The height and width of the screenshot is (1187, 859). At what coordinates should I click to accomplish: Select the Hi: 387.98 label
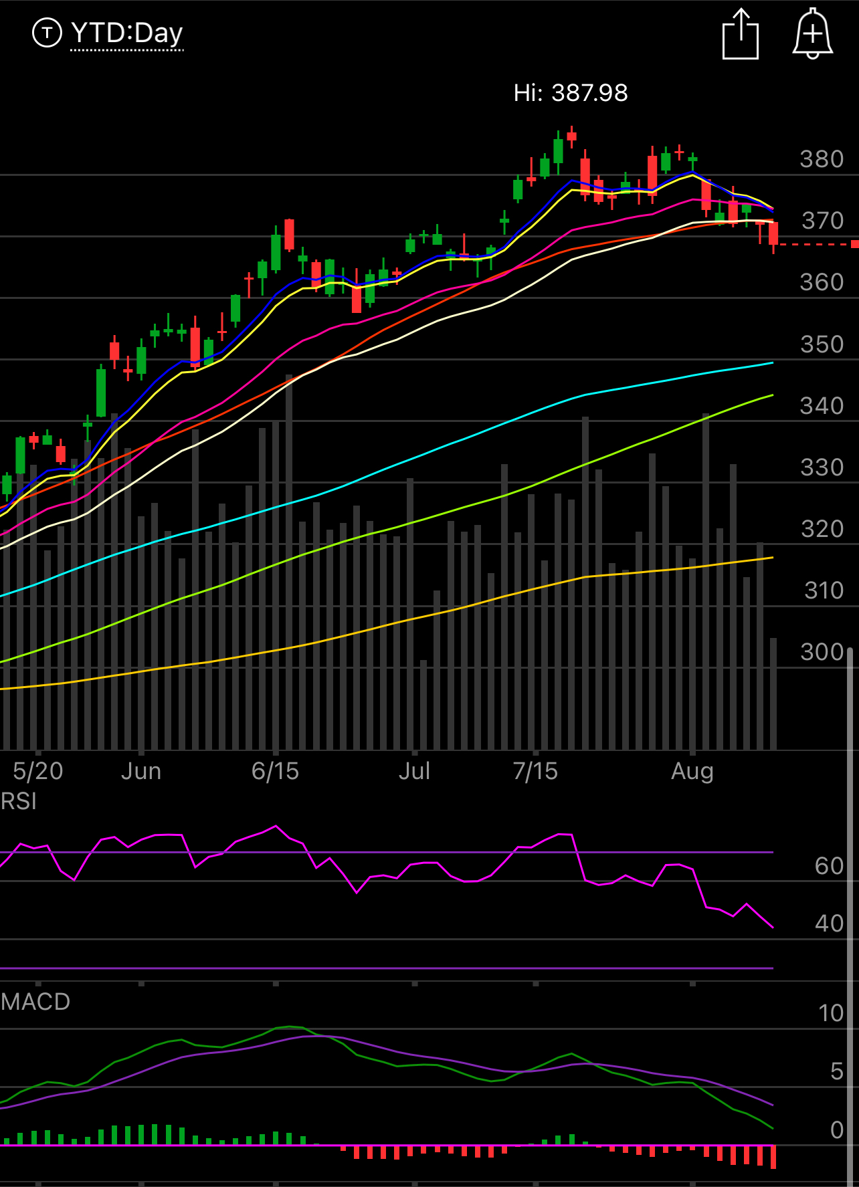click(x=571, y=93)
